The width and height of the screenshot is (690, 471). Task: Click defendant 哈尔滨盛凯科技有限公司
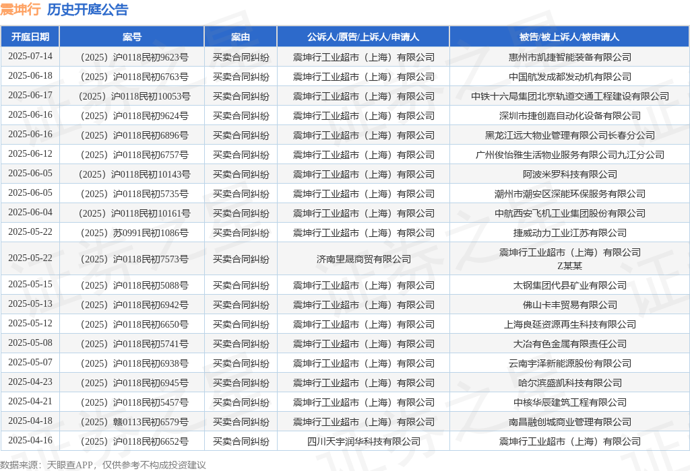click(570, 383)
